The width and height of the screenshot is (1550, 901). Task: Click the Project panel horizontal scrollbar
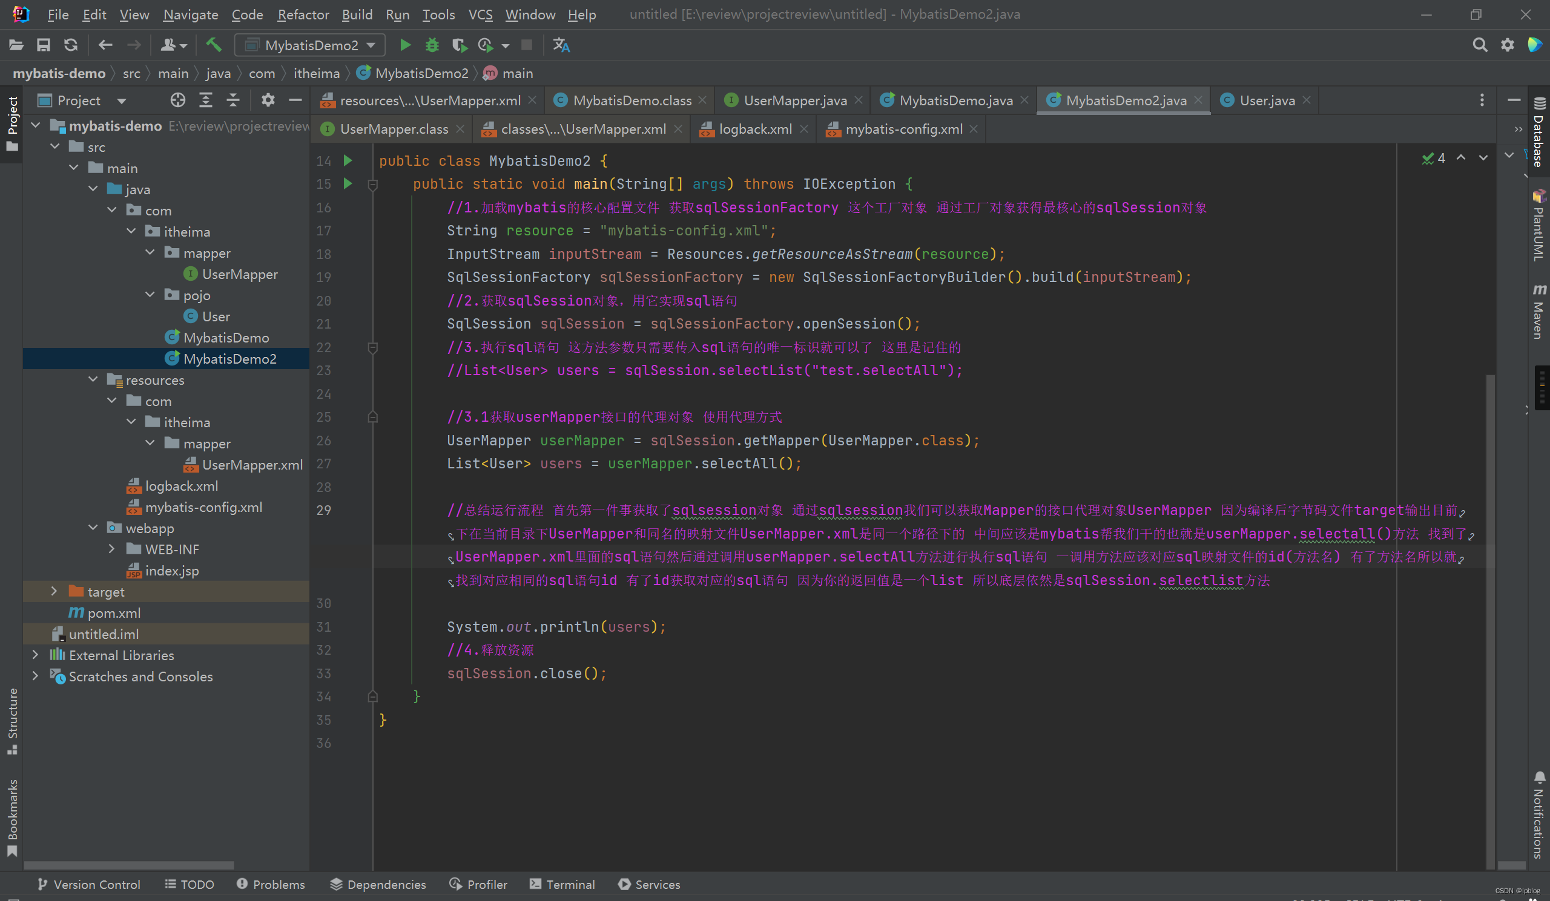click(x=128, y=865)
